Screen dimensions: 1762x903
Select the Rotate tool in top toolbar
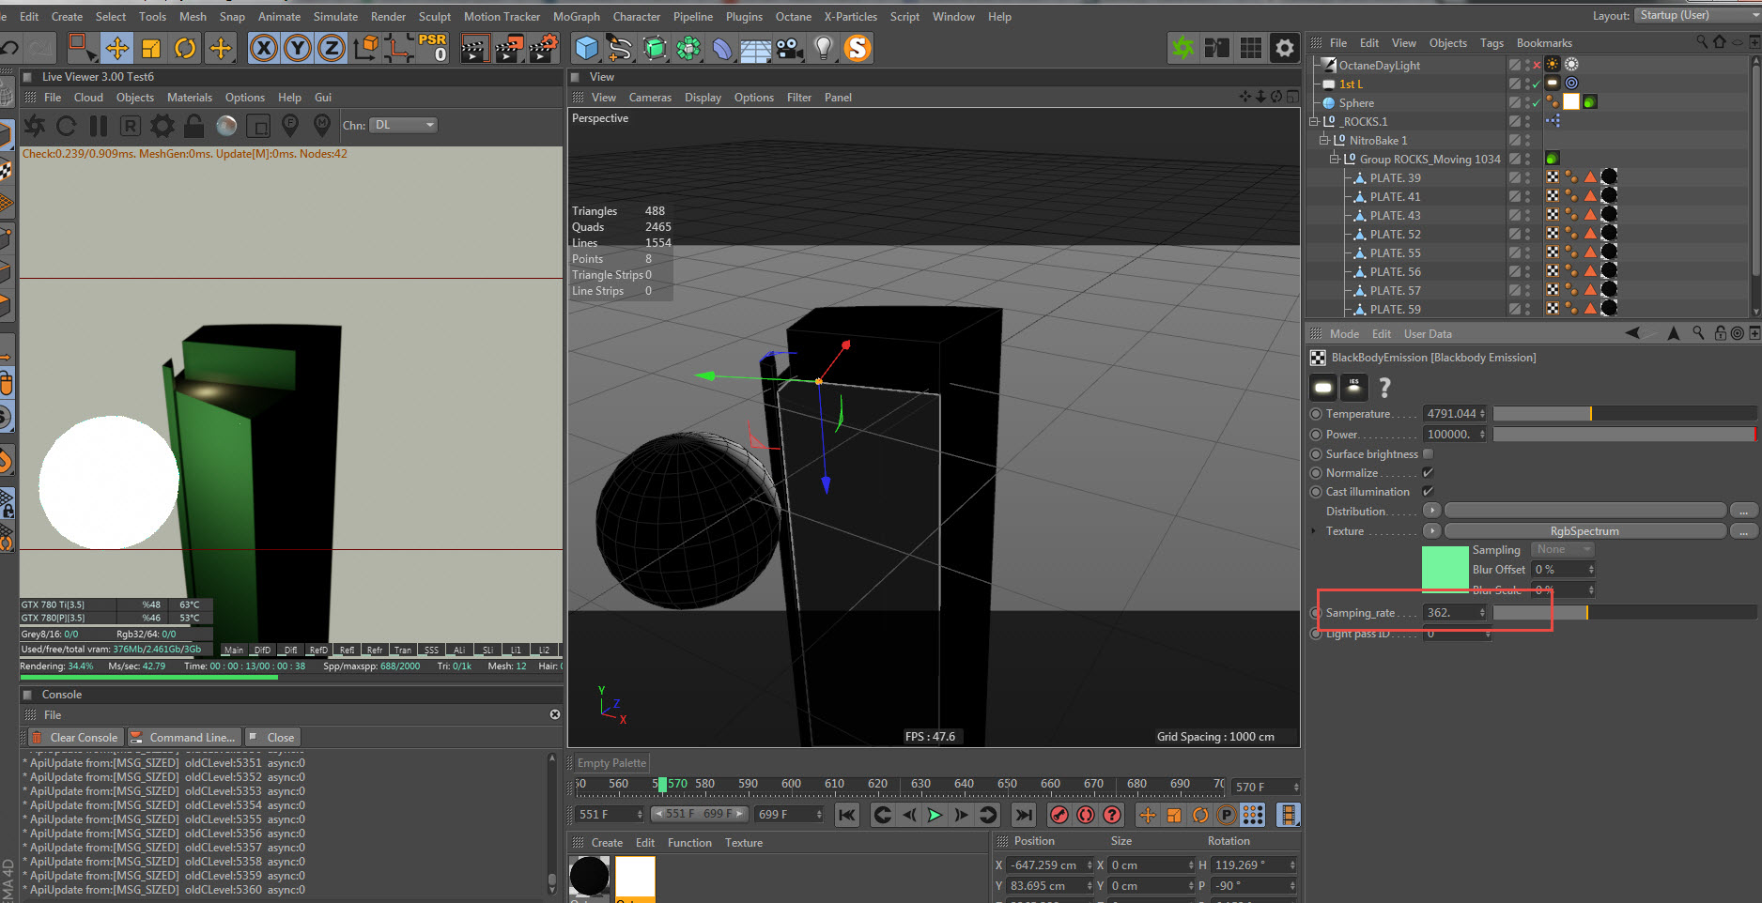click(185, 48)
